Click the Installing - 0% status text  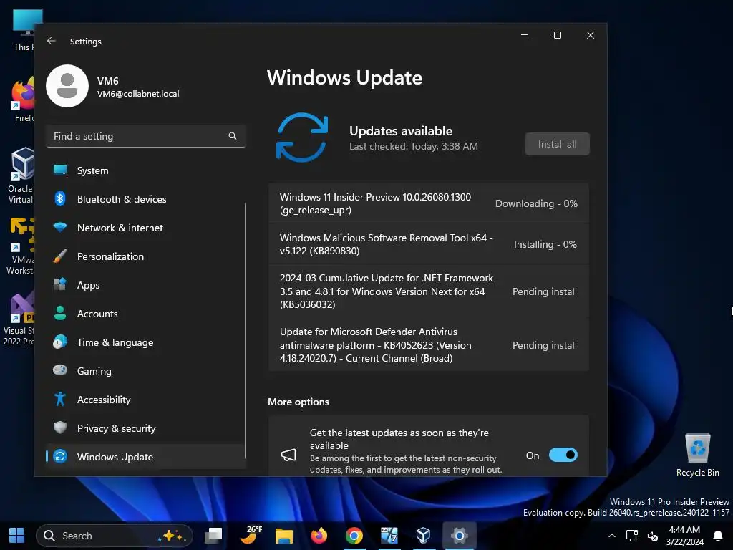click(x=545, y=244)
